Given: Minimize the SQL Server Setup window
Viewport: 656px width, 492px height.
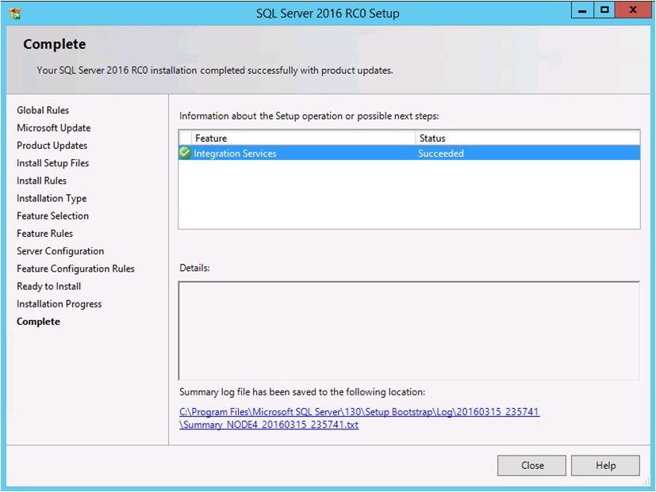Looking at the screenshot, I should point(582,10).
